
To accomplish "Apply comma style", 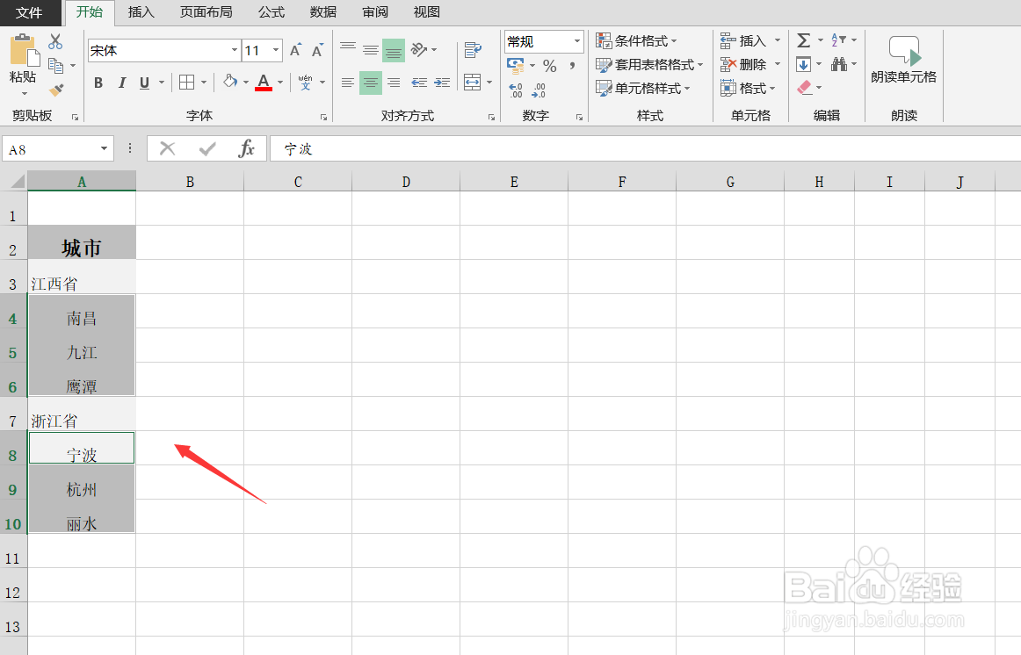I will (572, 65).
